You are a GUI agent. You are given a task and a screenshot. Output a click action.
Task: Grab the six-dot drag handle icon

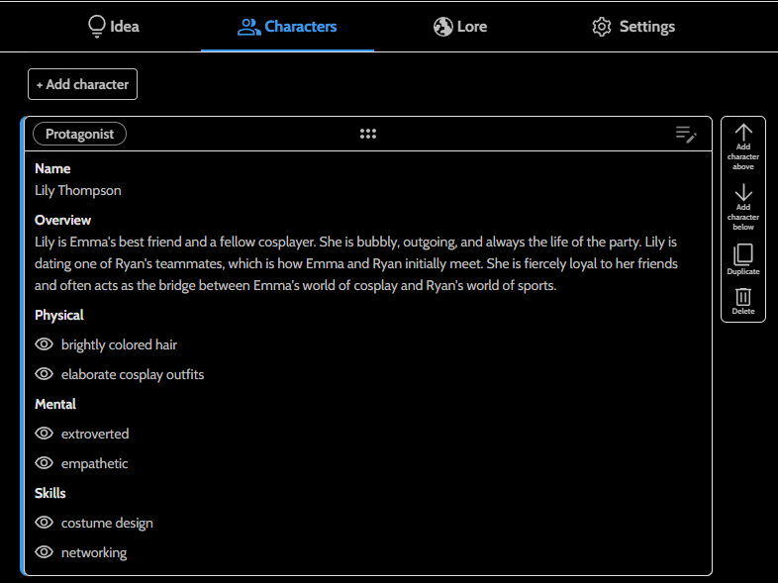click(x=368, y=135)
